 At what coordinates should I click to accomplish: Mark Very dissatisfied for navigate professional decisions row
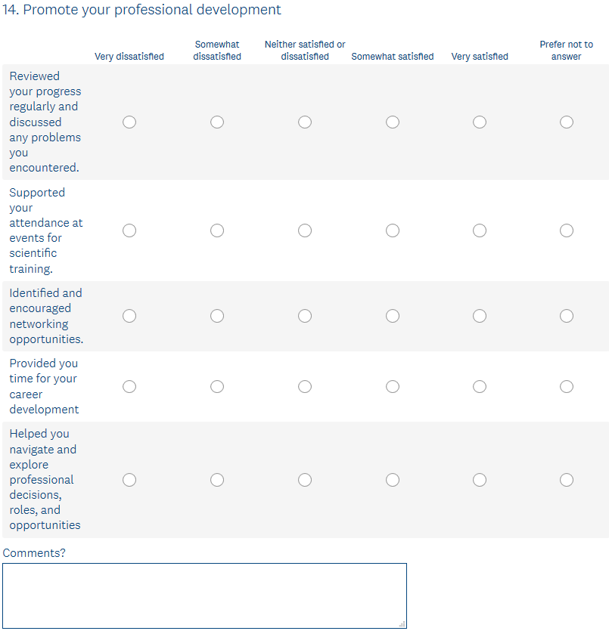coord(129,480)
